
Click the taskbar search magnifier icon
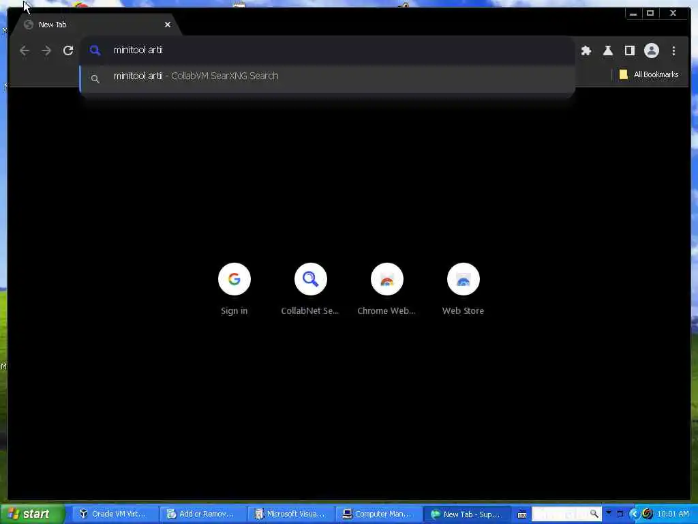(594, 514)
